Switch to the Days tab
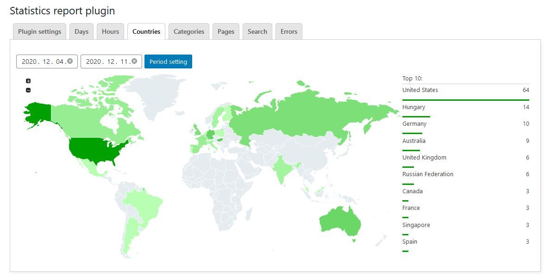Screen dimensions: 545x276 (81, 31)
